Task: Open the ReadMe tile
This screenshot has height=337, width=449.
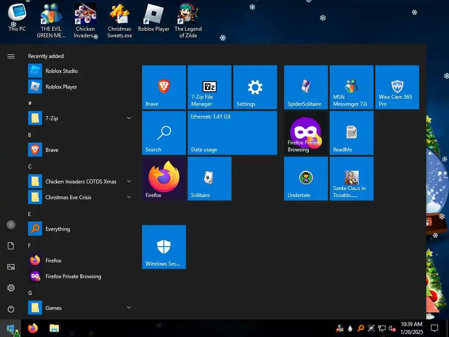Action: point(351,133)
